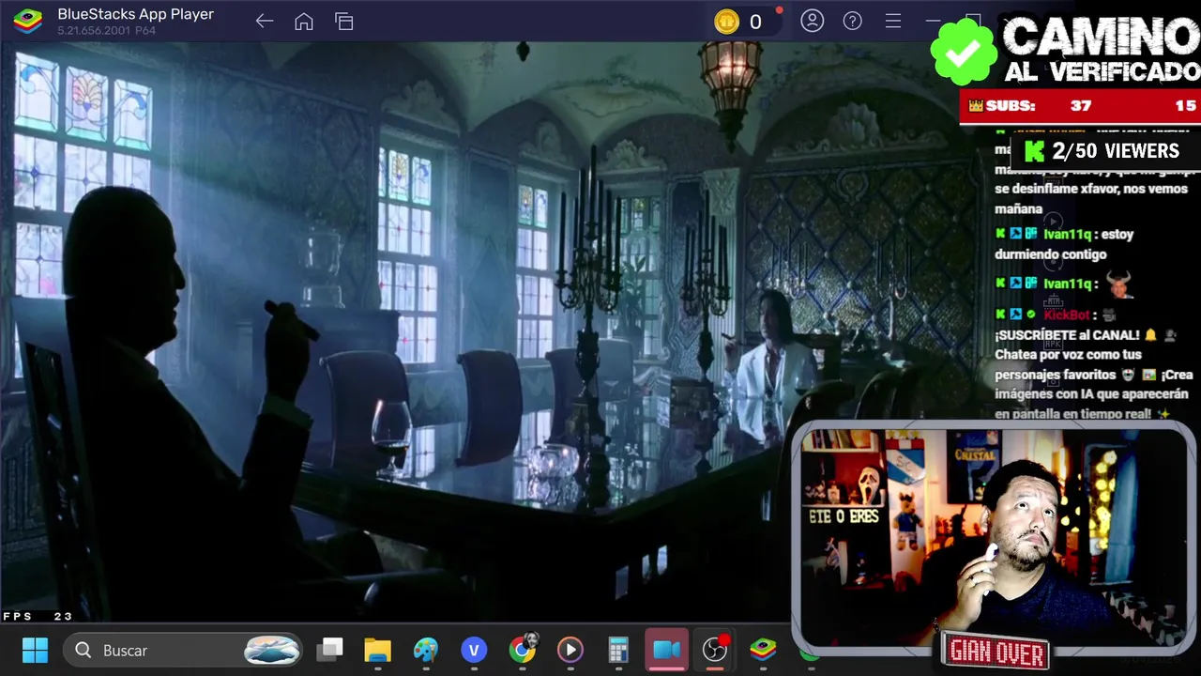The image size is (1201, 676).
Task: Click the 2/50 VIEWERS counter
Action: (x=1103, y=150)
